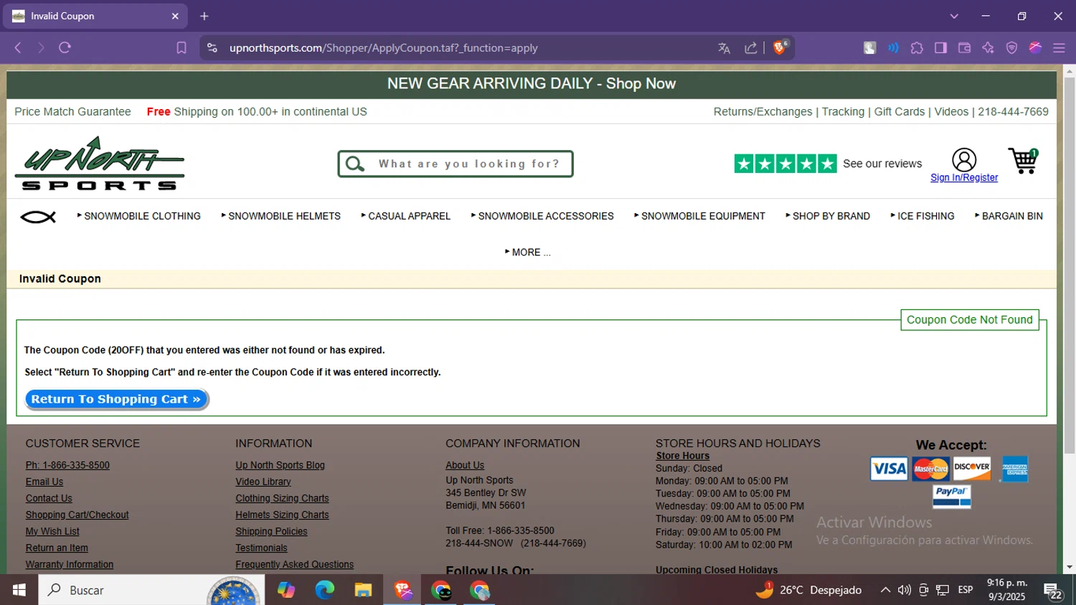Click the NEW GEAR ARRIVING DAILY banner

(532, 84)
